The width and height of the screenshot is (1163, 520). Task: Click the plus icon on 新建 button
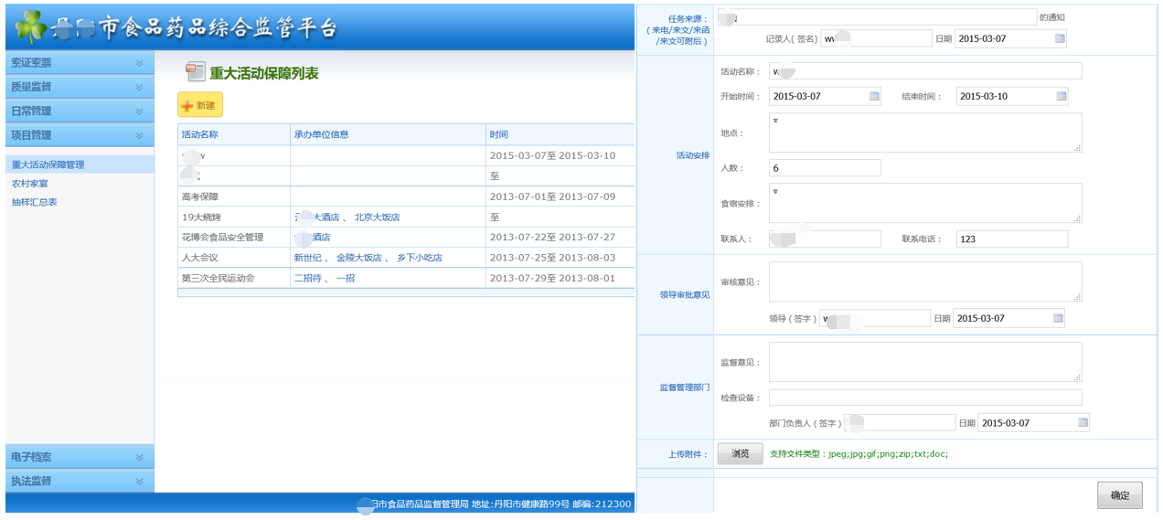click(x=187, y=106)
